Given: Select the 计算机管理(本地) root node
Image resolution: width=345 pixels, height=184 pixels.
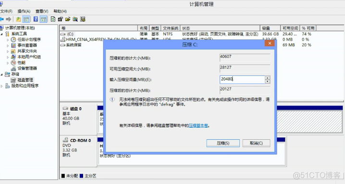Looking at the screenshot, I should pos(20,28).
